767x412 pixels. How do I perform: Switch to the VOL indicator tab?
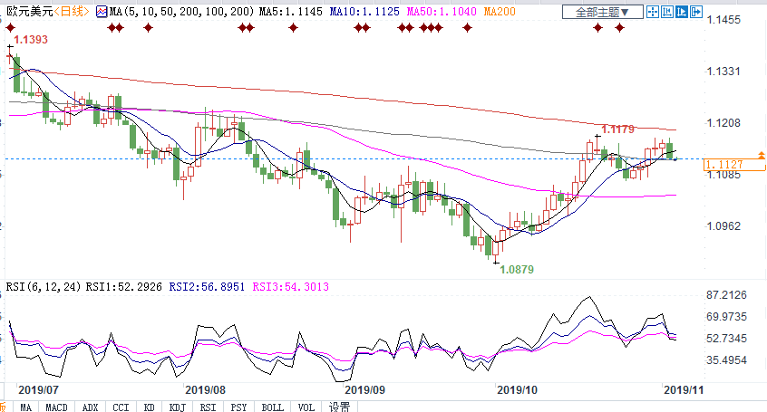(x=306, y=407)
